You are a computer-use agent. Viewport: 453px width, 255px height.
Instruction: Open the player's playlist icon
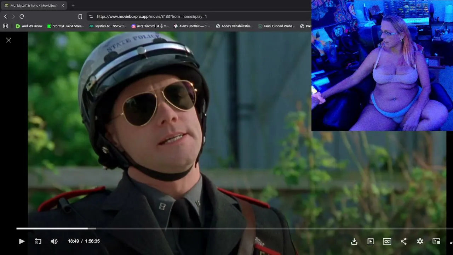tap(371, 241)
